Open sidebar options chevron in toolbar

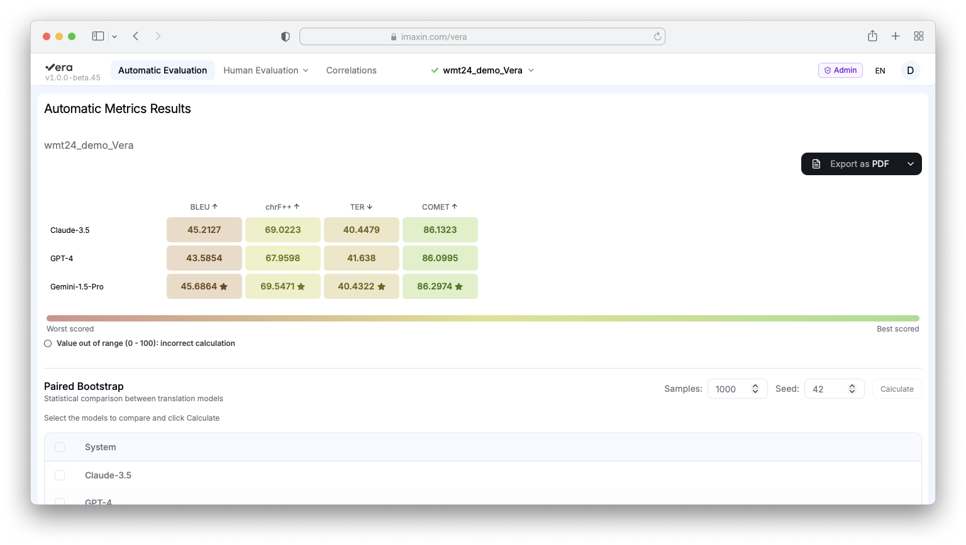114,37
